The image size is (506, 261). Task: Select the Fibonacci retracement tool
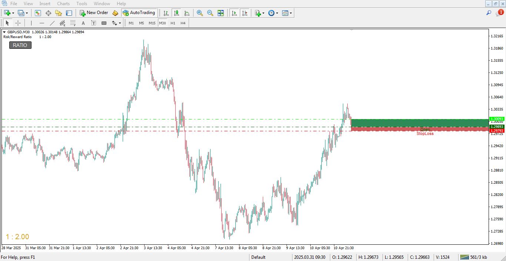tap(73, 23)
